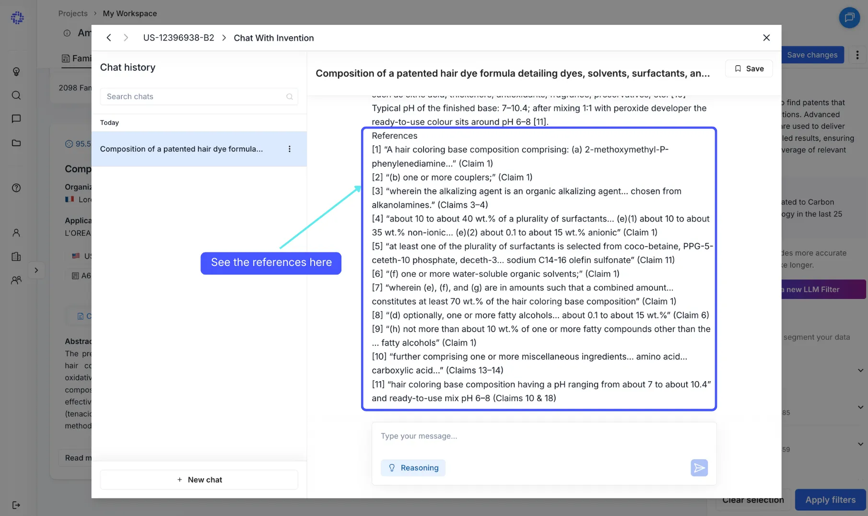Open the kebab menu next to Save changes
868x516 pixels.
857,55
